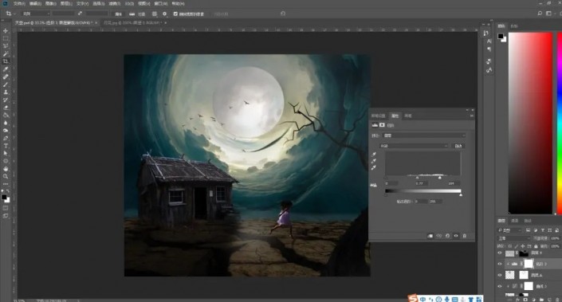562x302 pixels.
Task: Swap crop width and height values
Action: click(x=80, y=14)
